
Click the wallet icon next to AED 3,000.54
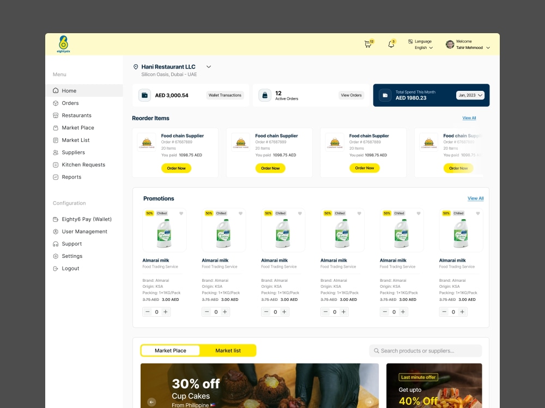pos(144,95)
